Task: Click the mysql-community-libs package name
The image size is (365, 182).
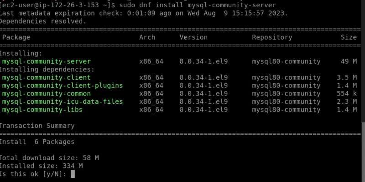Action: click(42, 110)
